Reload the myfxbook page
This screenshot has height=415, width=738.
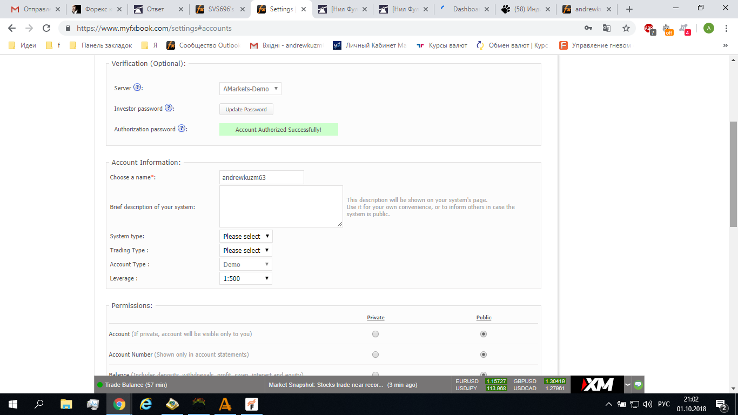tap(46, 28)
